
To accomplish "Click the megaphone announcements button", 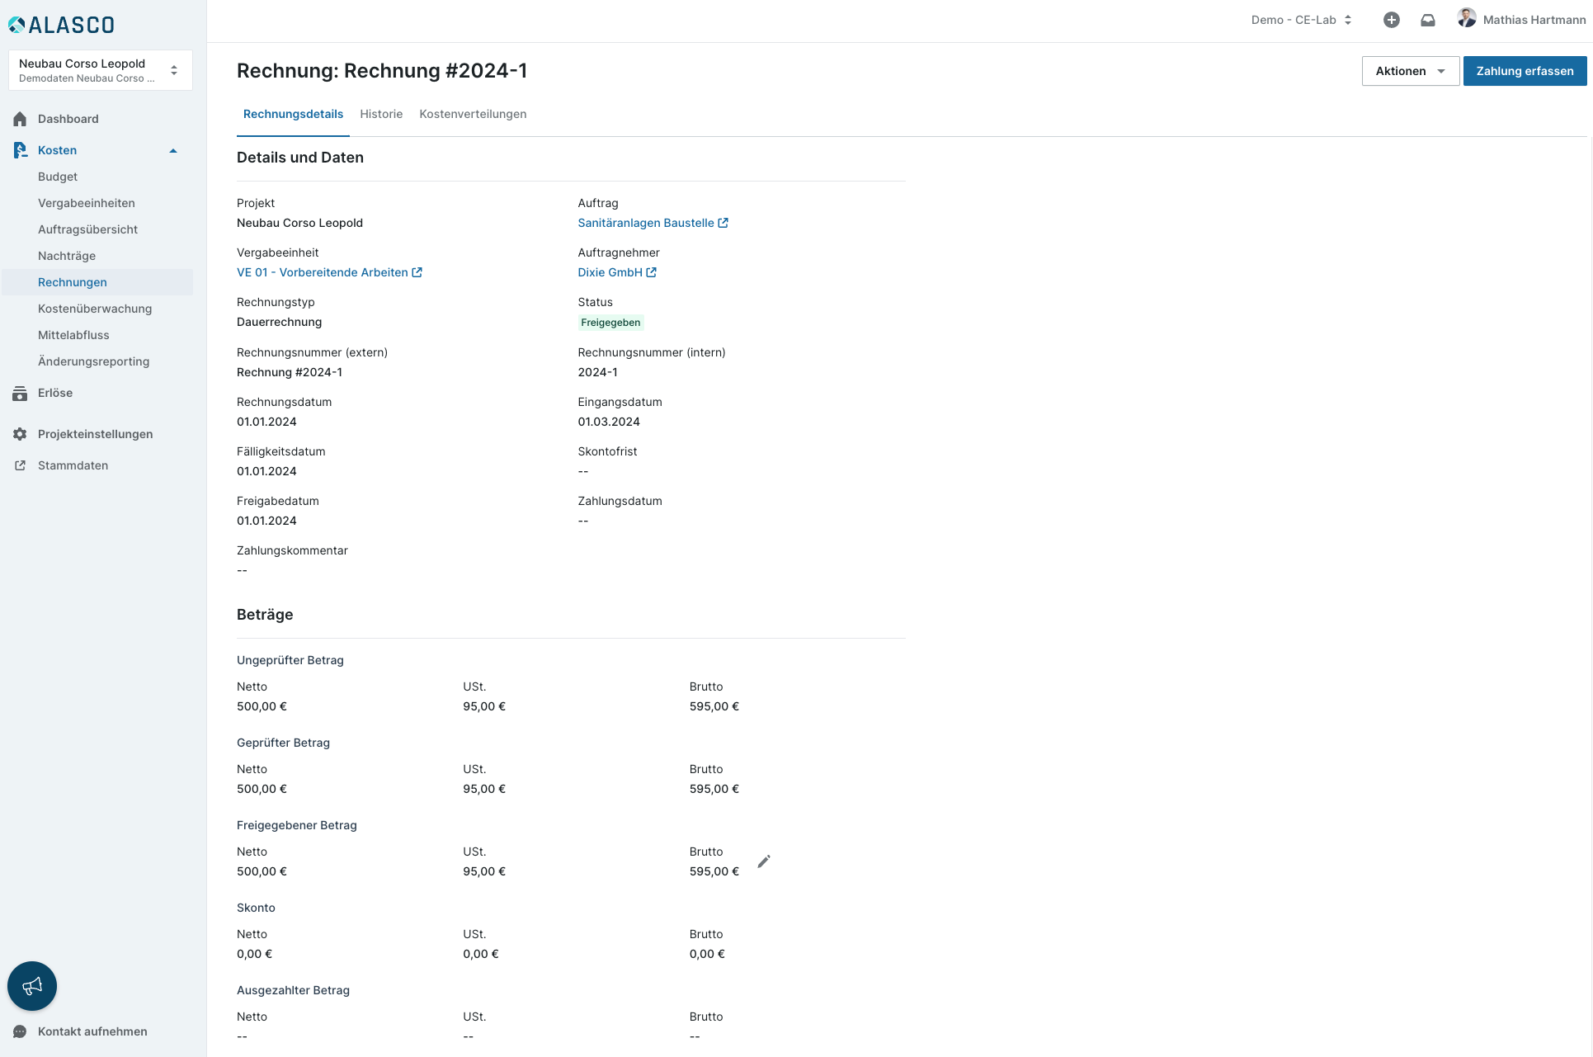I will pos(32,986).
